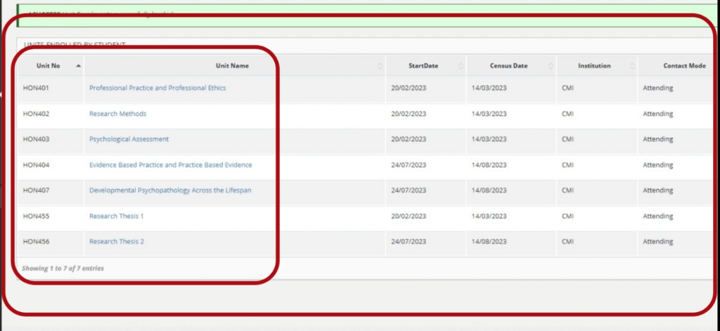Click CMI institution in HON404 row
The height and width of the screenshot is (331, 720).
pyautogui.click(x=567, y=165)
